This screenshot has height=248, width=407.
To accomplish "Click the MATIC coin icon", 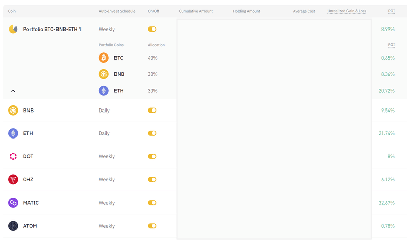I will tap(13, 203).
